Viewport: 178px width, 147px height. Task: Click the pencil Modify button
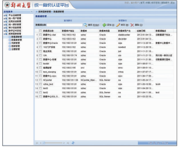click(122, 25)
